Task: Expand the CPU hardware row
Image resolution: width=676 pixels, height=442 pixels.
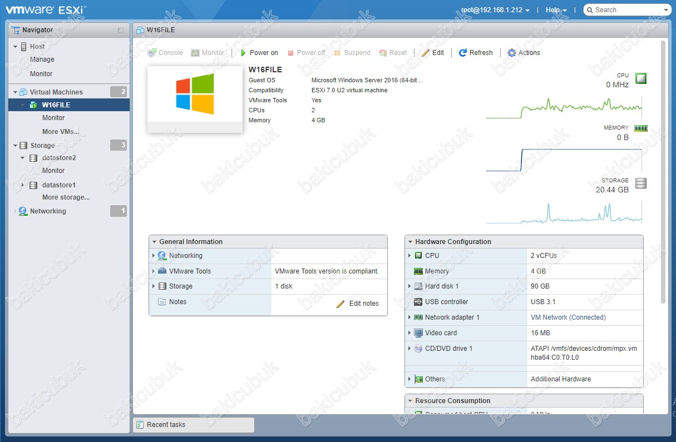Action: [409, 256]
